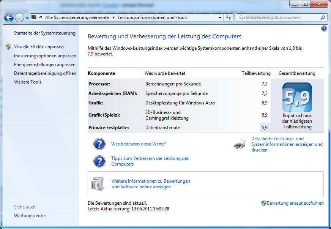The height and width of the screenshot is (229, 331).
Task: Open 'Energieeinstellungen anpassen' link
Action: [45, 65]
